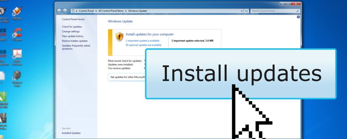Go forward with the round Forward arrow
Viewport: 347px width, 139px height.
click(65, 11)
